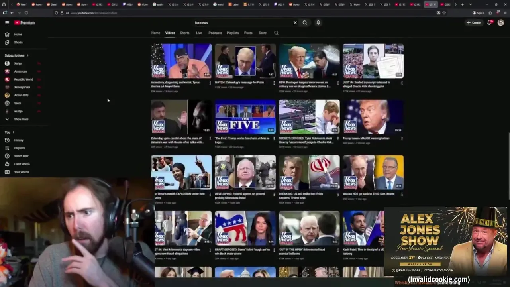This screenshot has height=287, width=510.
Task: Open Tyrus decries LA Mayor Bass thumbnail
Action: pyautogui.click(x=181, y=61)
